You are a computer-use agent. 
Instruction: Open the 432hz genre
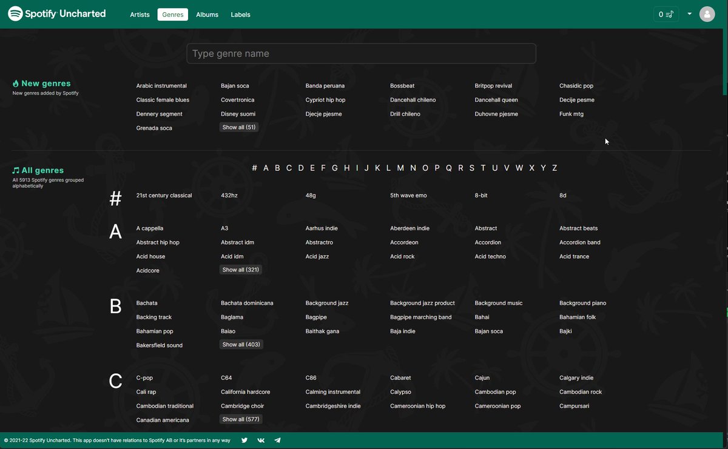230,196
